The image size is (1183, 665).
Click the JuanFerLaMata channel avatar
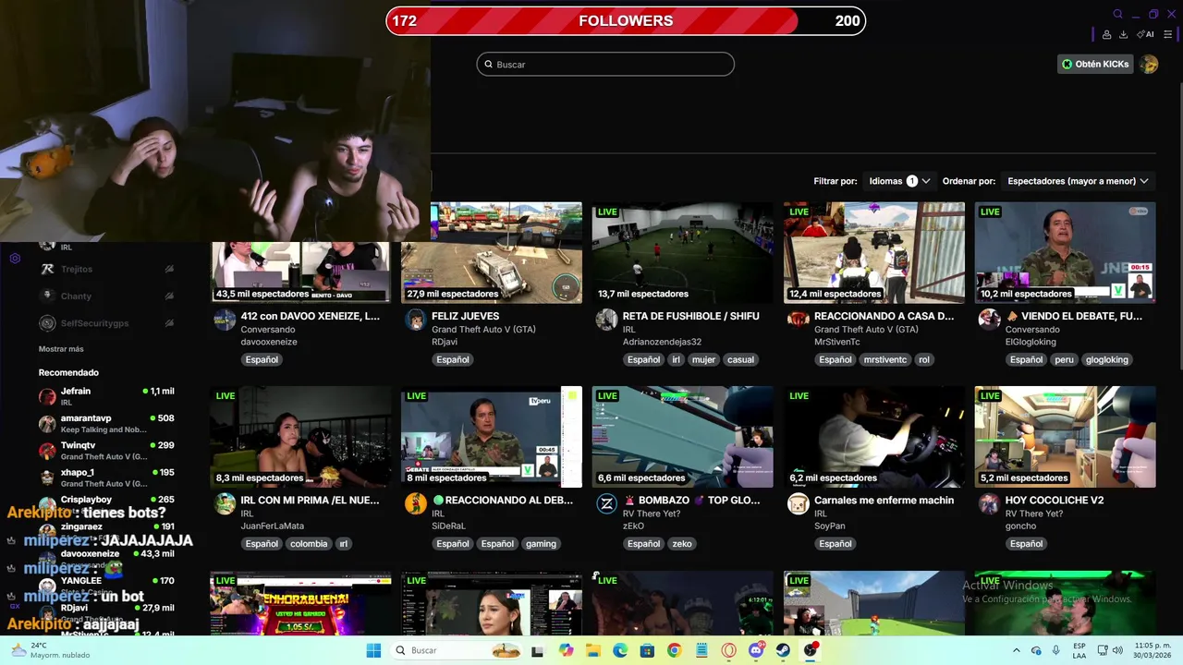(x=225, y=503)
